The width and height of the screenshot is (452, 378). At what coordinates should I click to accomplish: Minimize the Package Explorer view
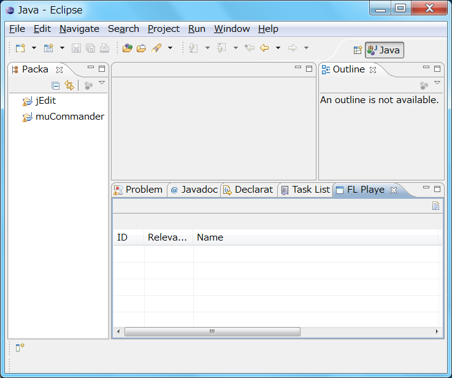91,68
